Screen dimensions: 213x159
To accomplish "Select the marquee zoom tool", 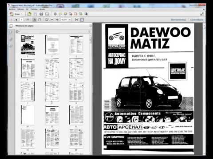I will [47, 19].
